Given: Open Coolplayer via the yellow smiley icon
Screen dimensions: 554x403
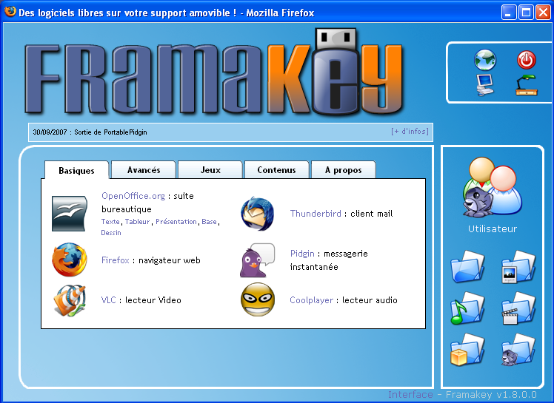Looking at the screenshot, I should coord(258,299).
